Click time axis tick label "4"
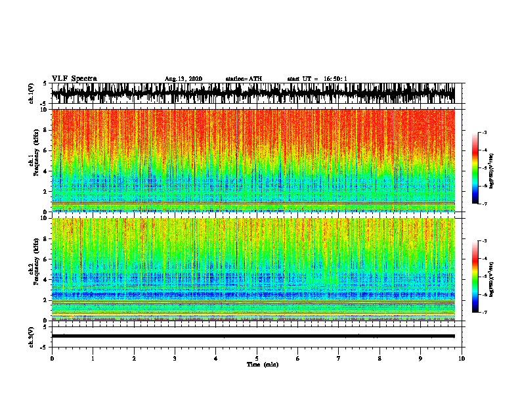 (216, 359)
